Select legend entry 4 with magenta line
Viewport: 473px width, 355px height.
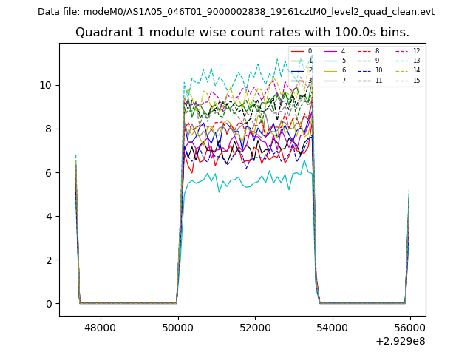[336, 51]
